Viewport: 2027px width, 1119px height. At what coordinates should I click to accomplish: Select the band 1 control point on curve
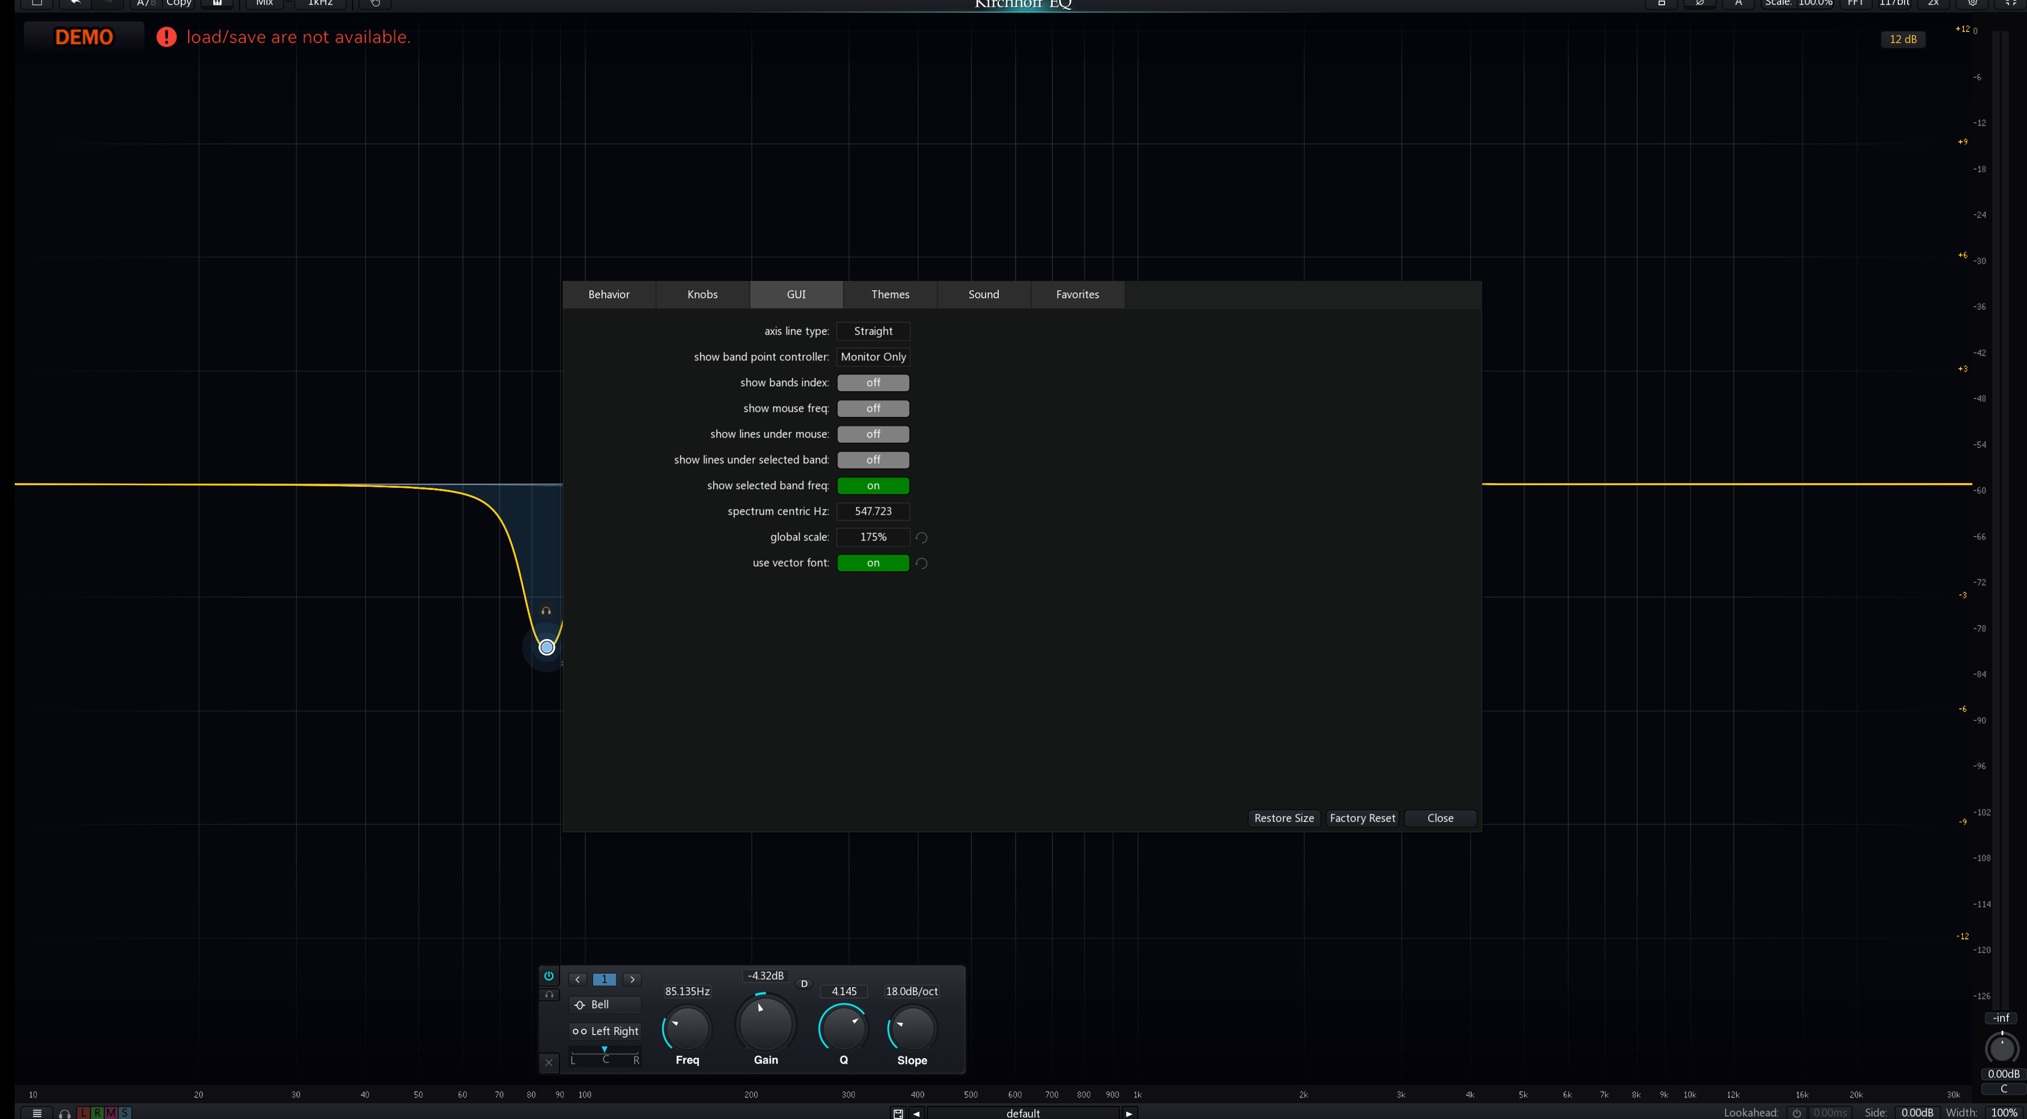(x=547, y=647)
